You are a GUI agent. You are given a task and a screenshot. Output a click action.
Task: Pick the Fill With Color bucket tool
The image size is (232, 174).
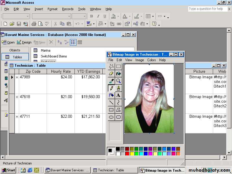(118, 74)
